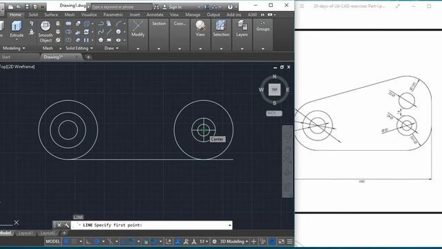Screen dimensions: 442x249
Task: Click the keyword search input field
Action: tap(122, 7)
